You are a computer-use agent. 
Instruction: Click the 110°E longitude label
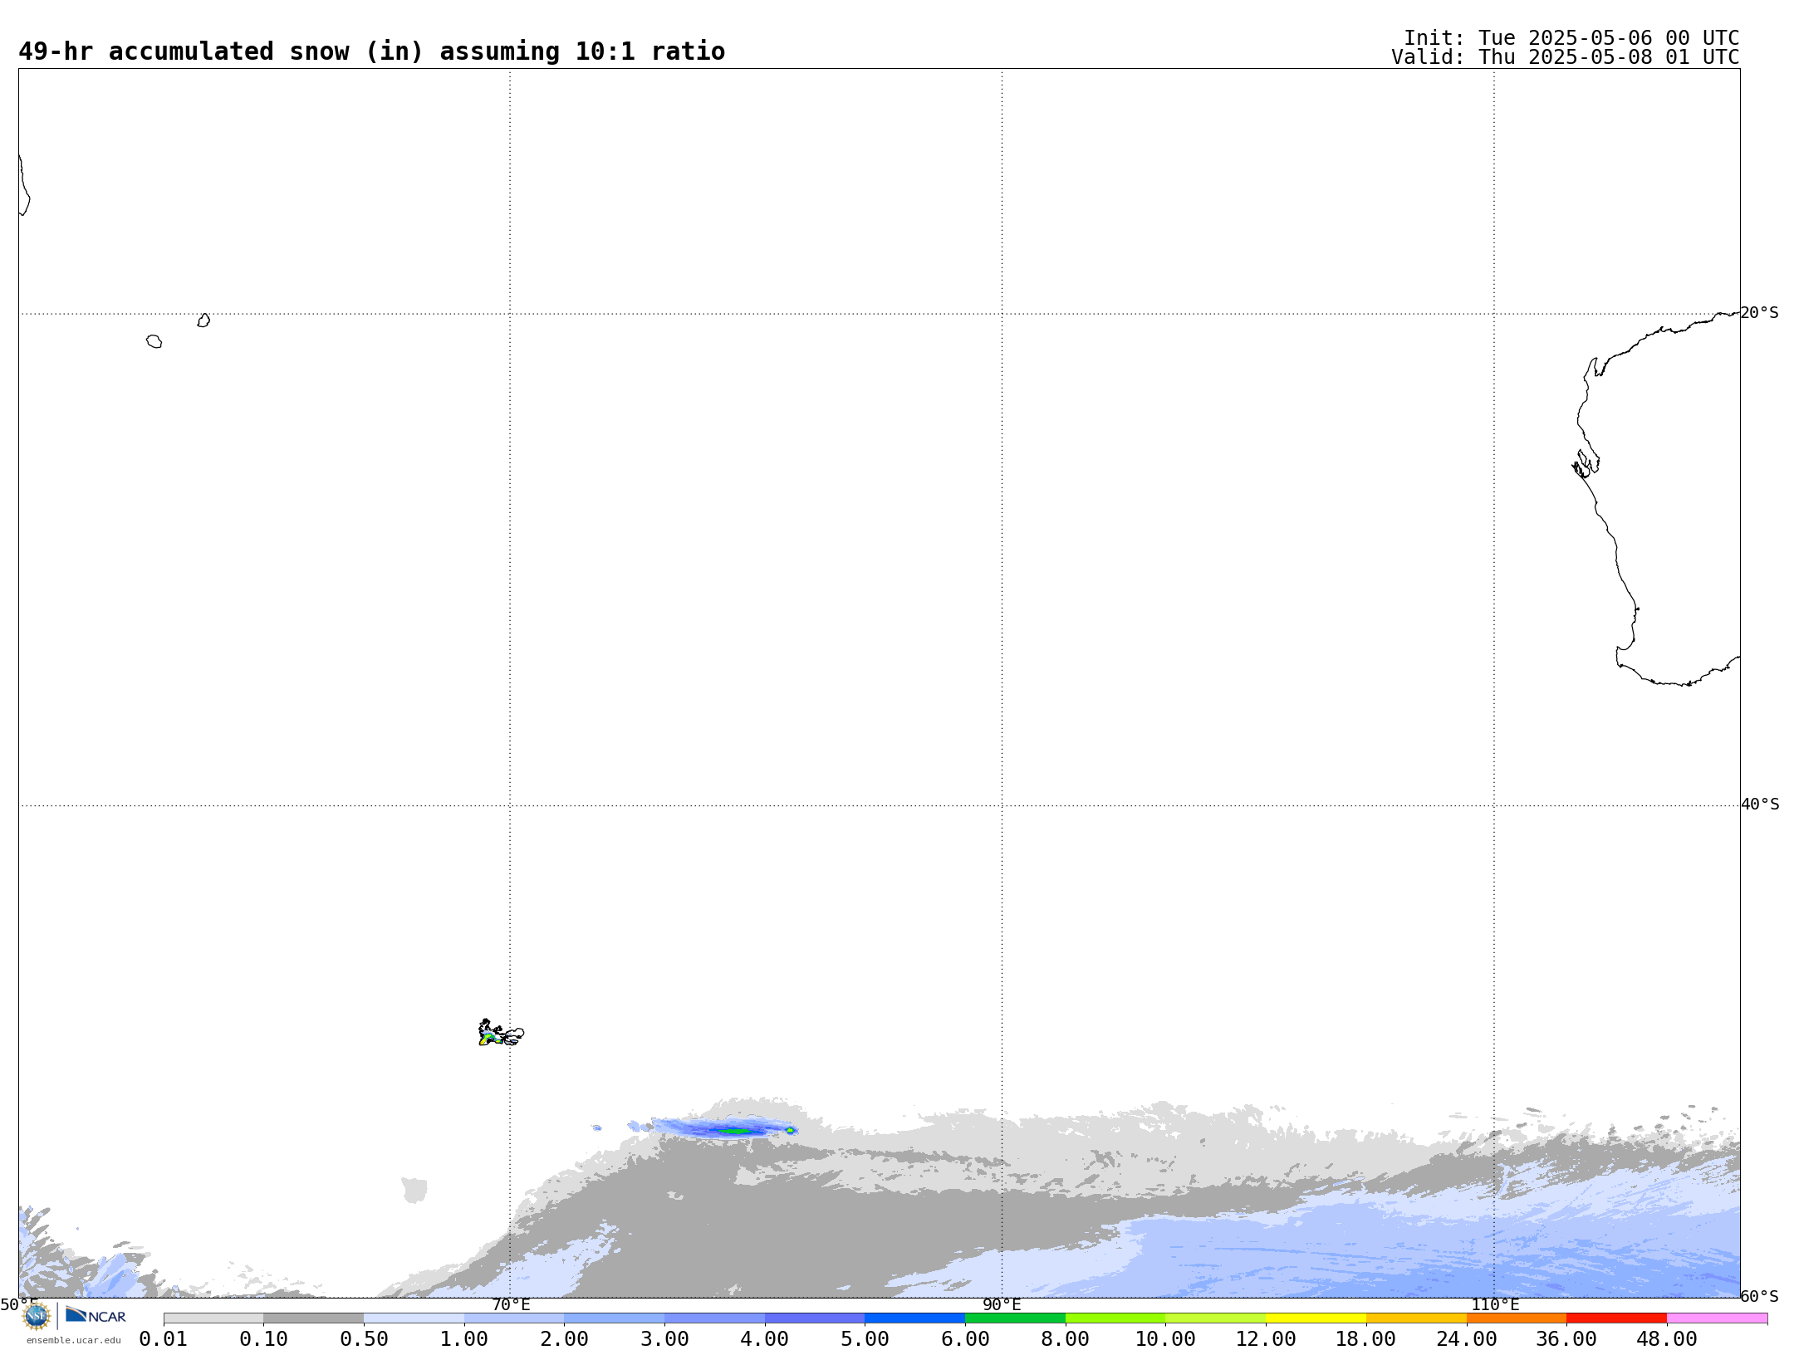click(1495, 1304)
